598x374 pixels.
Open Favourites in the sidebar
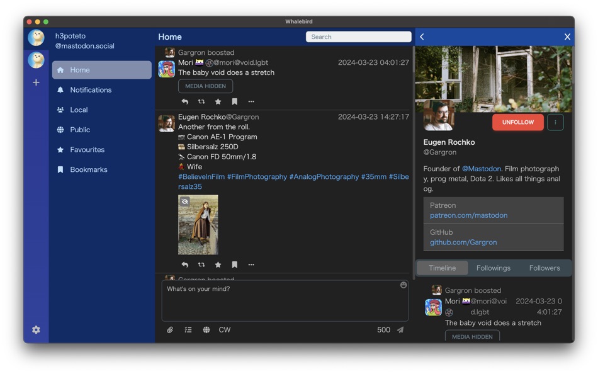coord(102,150)
